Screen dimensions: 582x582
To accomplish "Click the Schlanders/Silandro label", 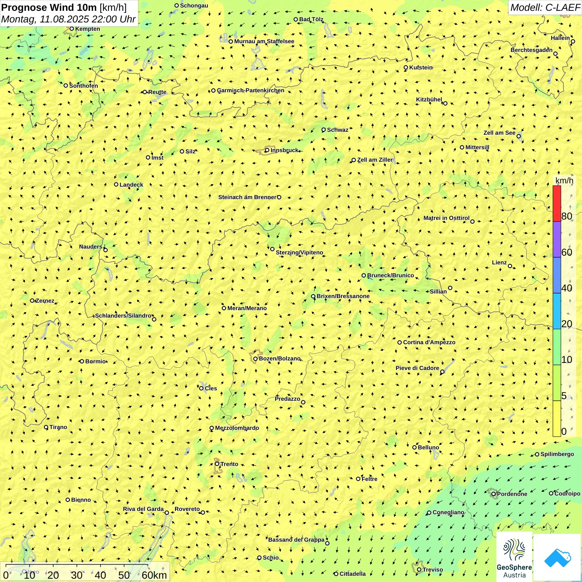I will [x=123, y=316].
